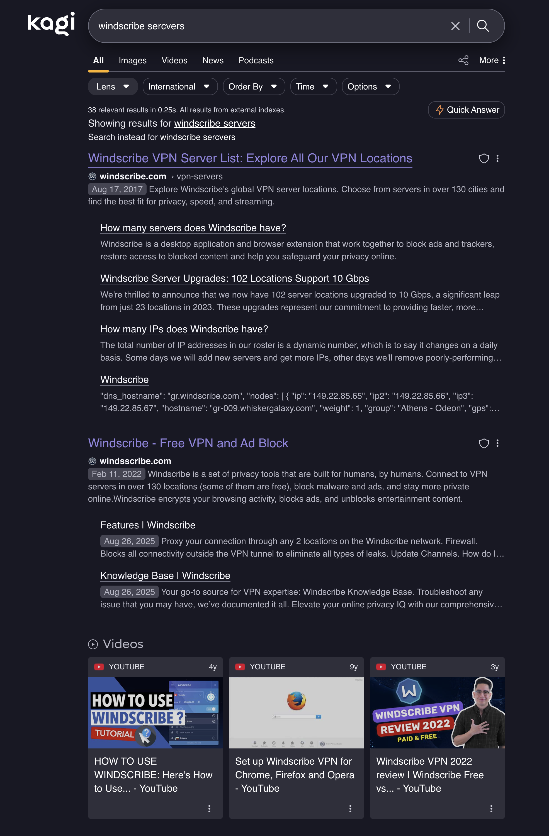Expand the Lens dropdown
The image size is (549, 836).
point(113,86)
